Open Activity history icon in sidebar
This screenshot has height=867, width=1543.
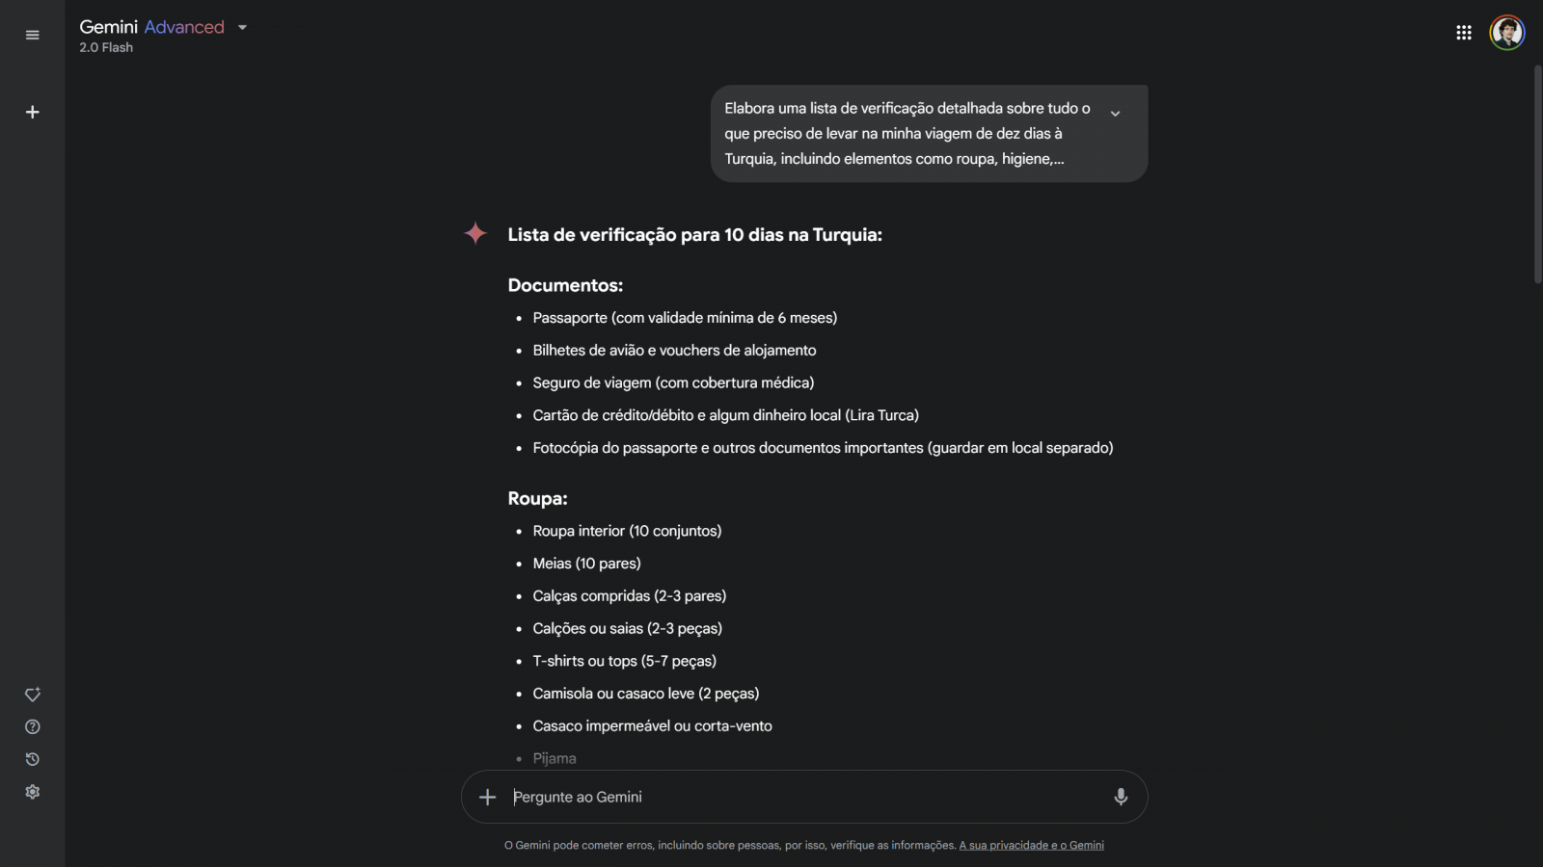[x=33, y=759]
